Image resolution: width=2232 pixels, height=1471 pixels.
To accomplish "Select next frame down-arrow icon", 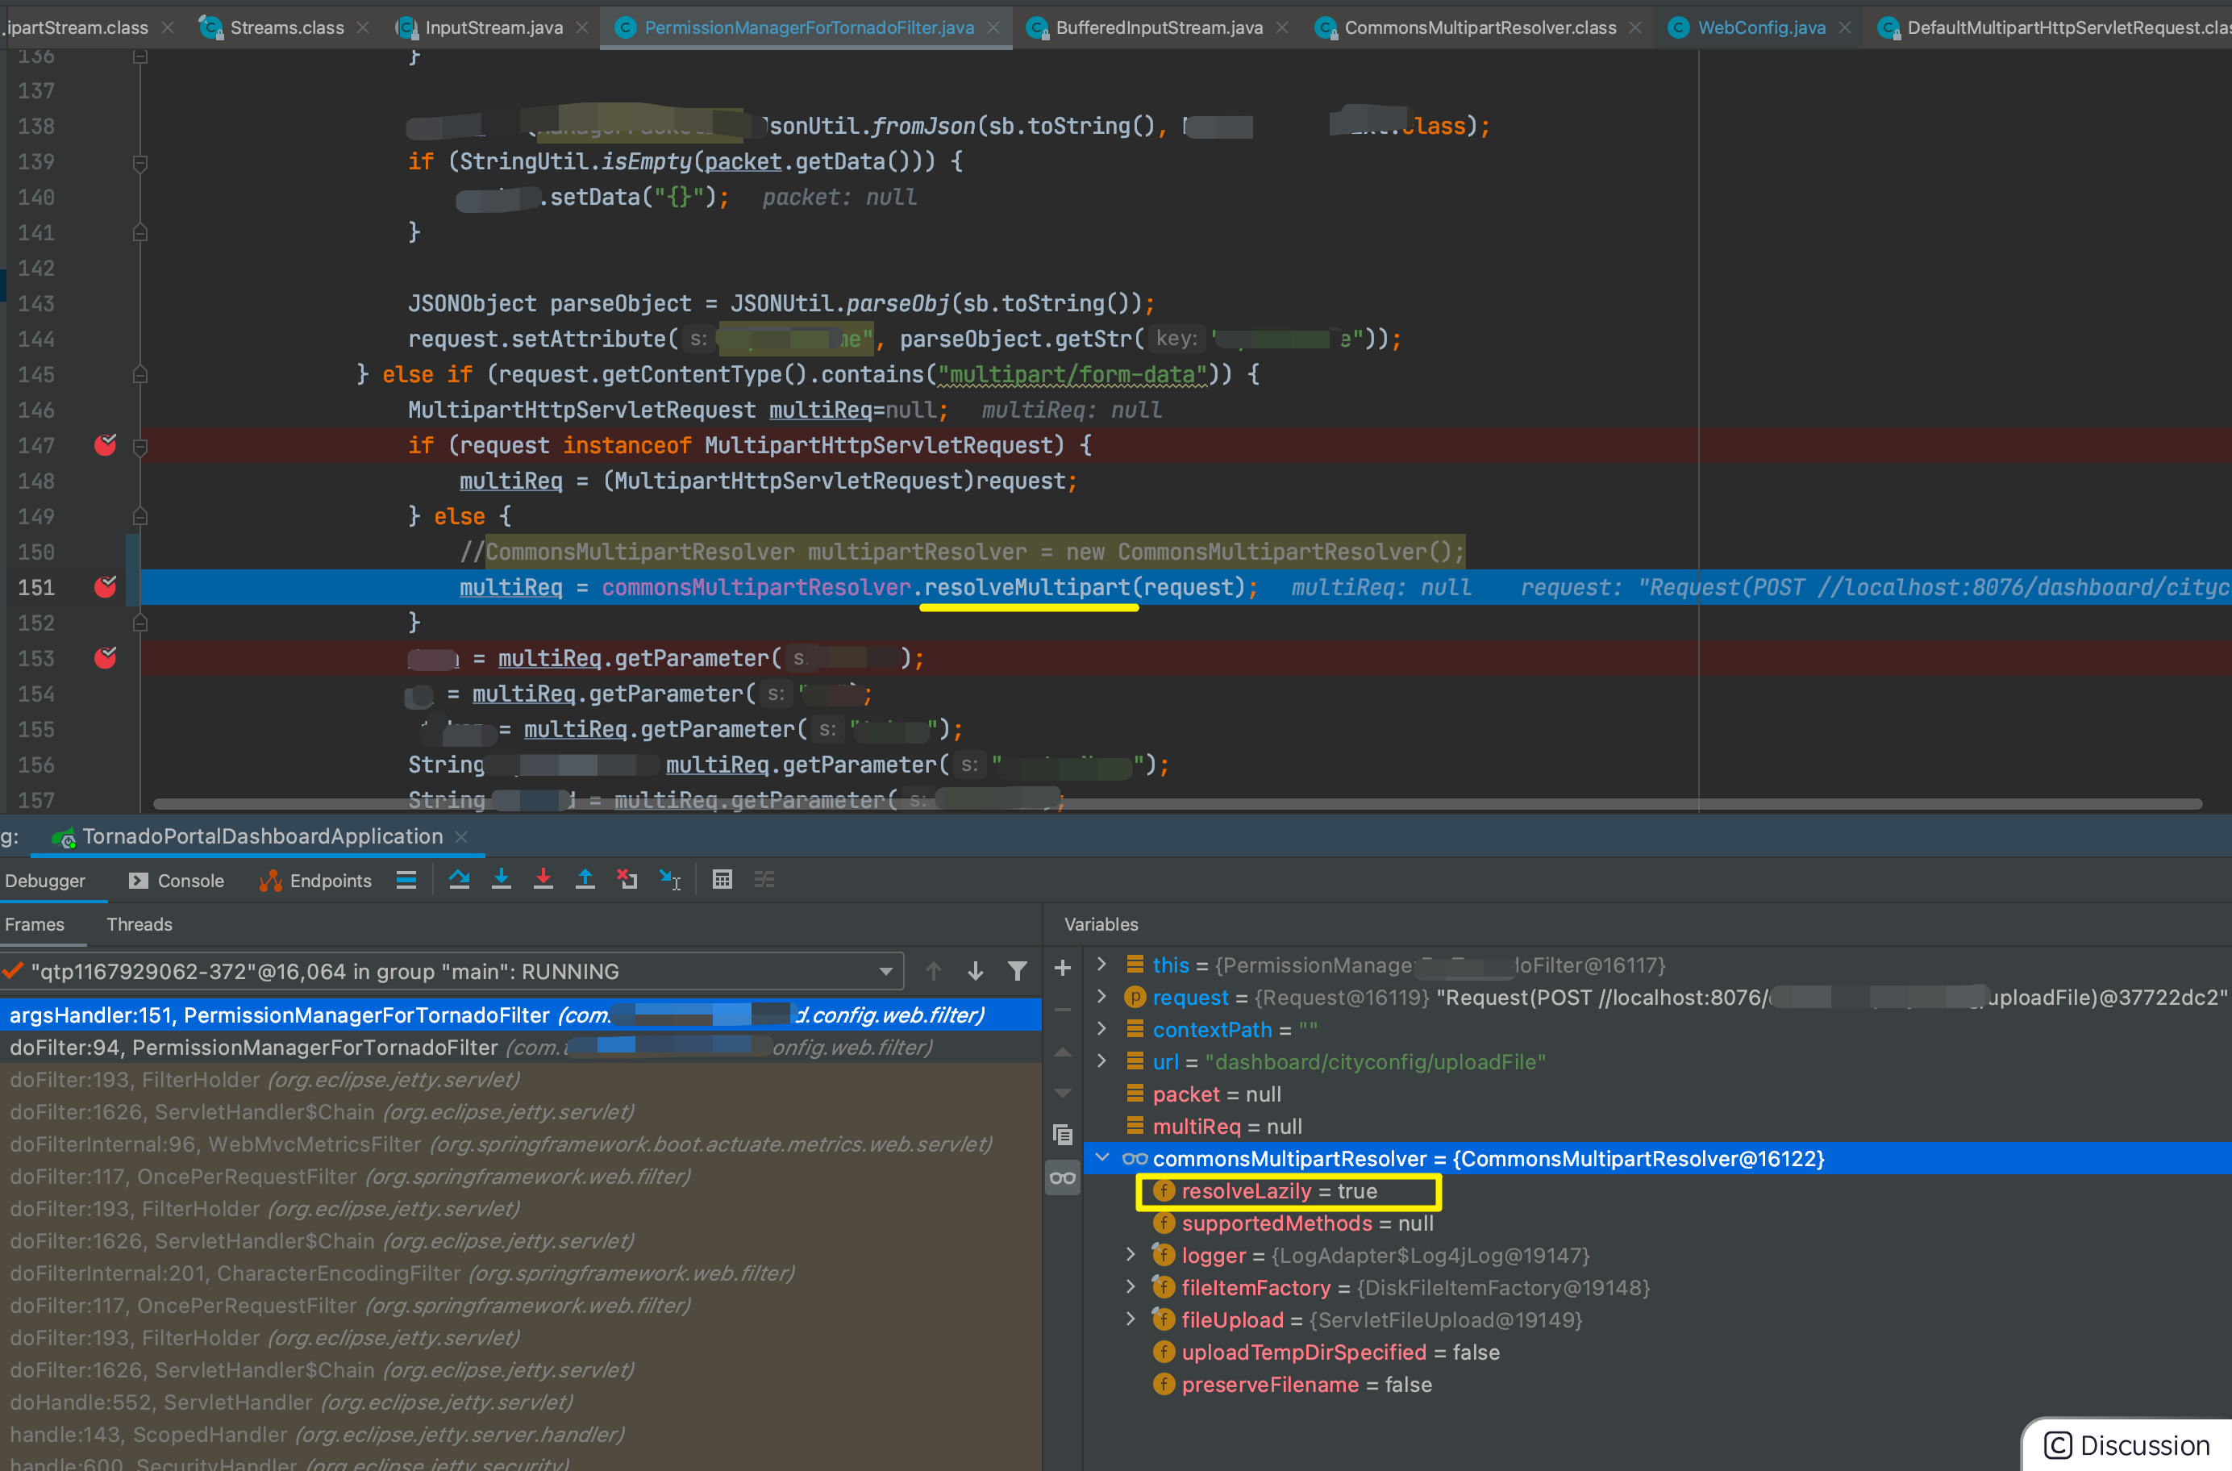I will coord(976,971).
